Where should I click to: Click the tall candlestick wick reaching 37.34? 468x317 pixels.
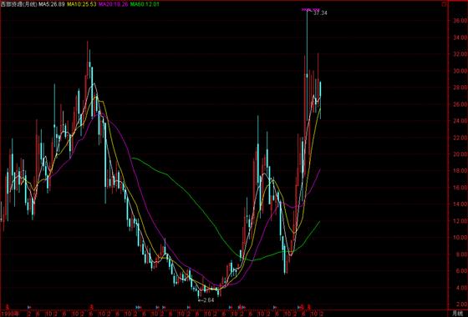point(307,42)
